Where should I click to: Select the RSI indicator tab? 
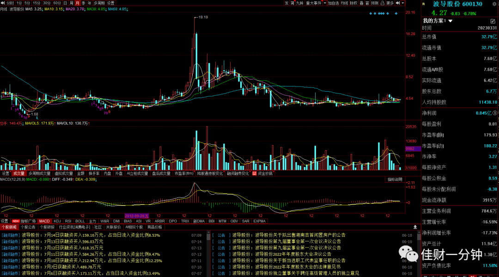click(68, 221)
